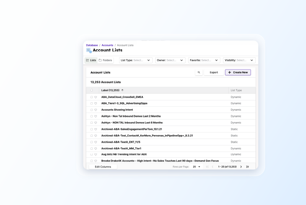The width and height of the screenshot is (306, 205).
Task: Open Rows per Page dropdown
Action: coord(197,167)
